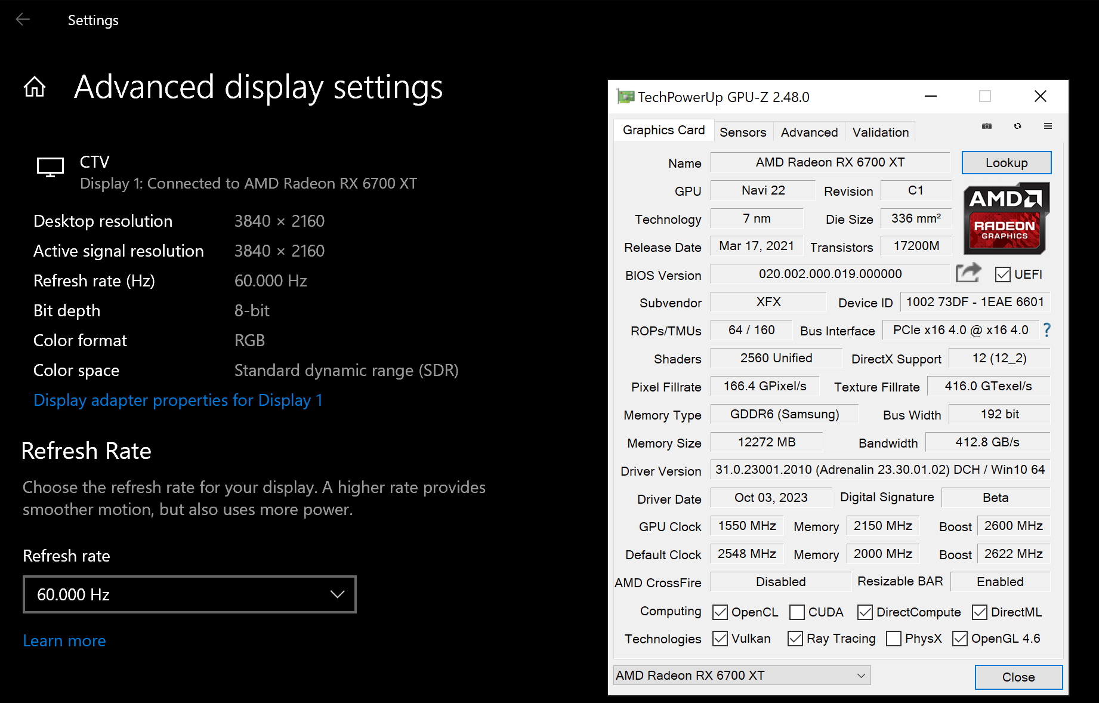Click the Shaders 2560 Unified field
Screen dimensions: 1099x703
point(776,358)
